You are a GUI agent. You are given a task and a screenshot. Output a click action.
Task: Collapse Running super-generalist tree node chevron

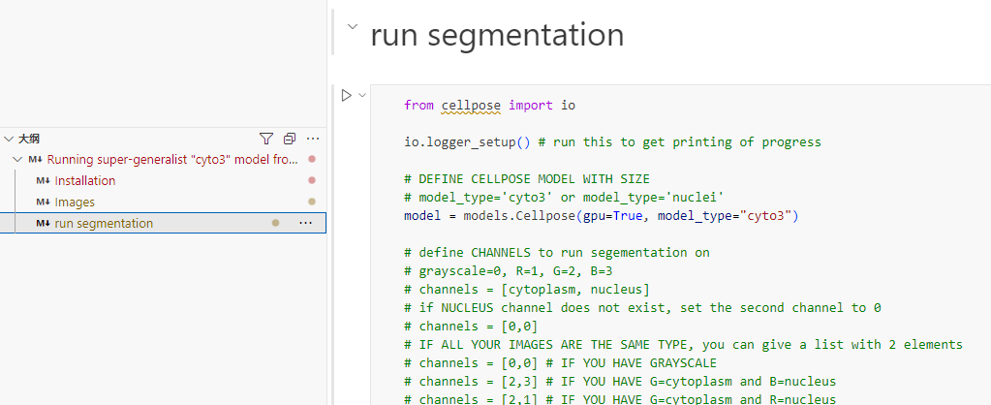coord(17,159)
